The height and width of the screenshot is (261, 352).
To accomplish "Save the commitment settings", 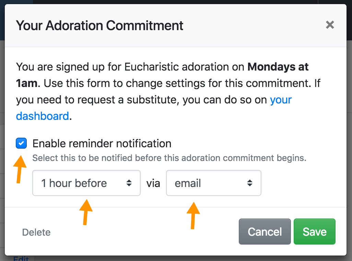I will [314, 232].
